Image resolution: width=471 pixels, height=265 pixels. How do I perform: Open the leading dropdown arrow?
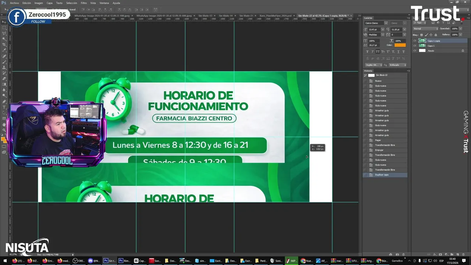(404, 29)
